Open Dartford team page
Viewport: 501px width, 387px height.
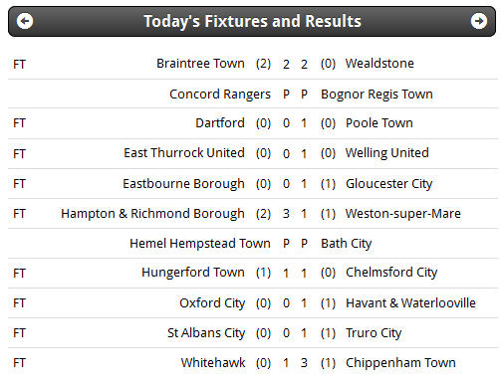tap(220, 123)
